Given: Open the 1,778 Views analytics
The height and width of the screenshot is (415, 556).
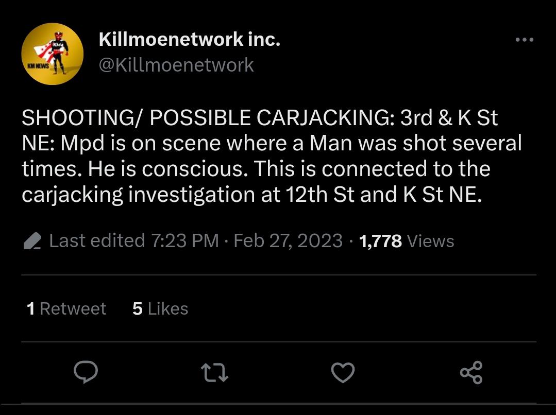Looking at the screenshot, I should coord(406,240).
